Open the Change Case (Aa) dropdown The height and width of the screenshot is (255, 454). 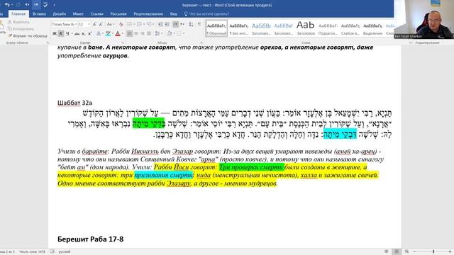[x=111, y=24]
